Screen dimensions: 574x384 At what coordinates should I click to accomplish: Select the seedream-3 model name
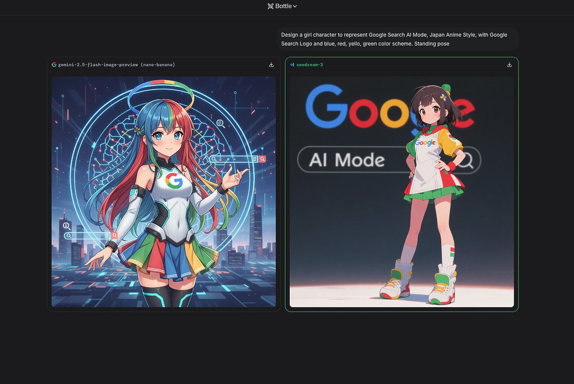tap(309, 65)
